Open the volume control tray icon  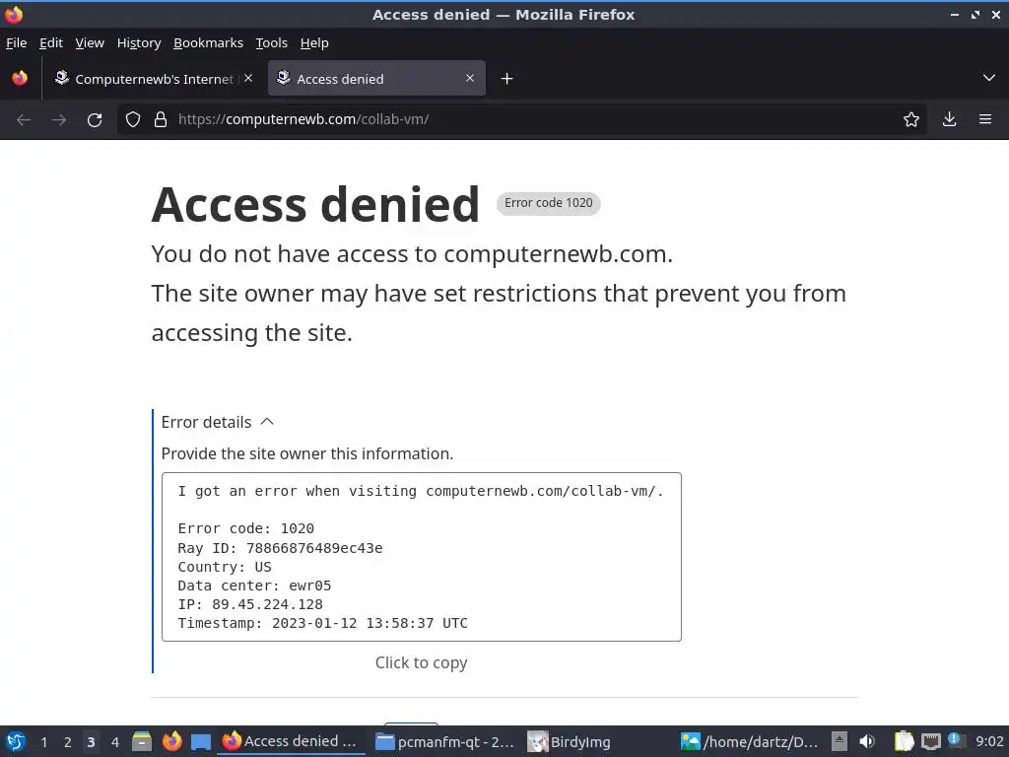pos(867,741)
